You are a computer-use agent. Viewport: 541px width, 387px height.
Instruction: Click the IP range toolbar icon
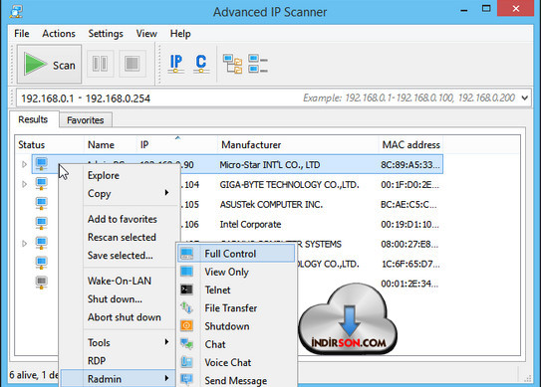click(176, 64)
